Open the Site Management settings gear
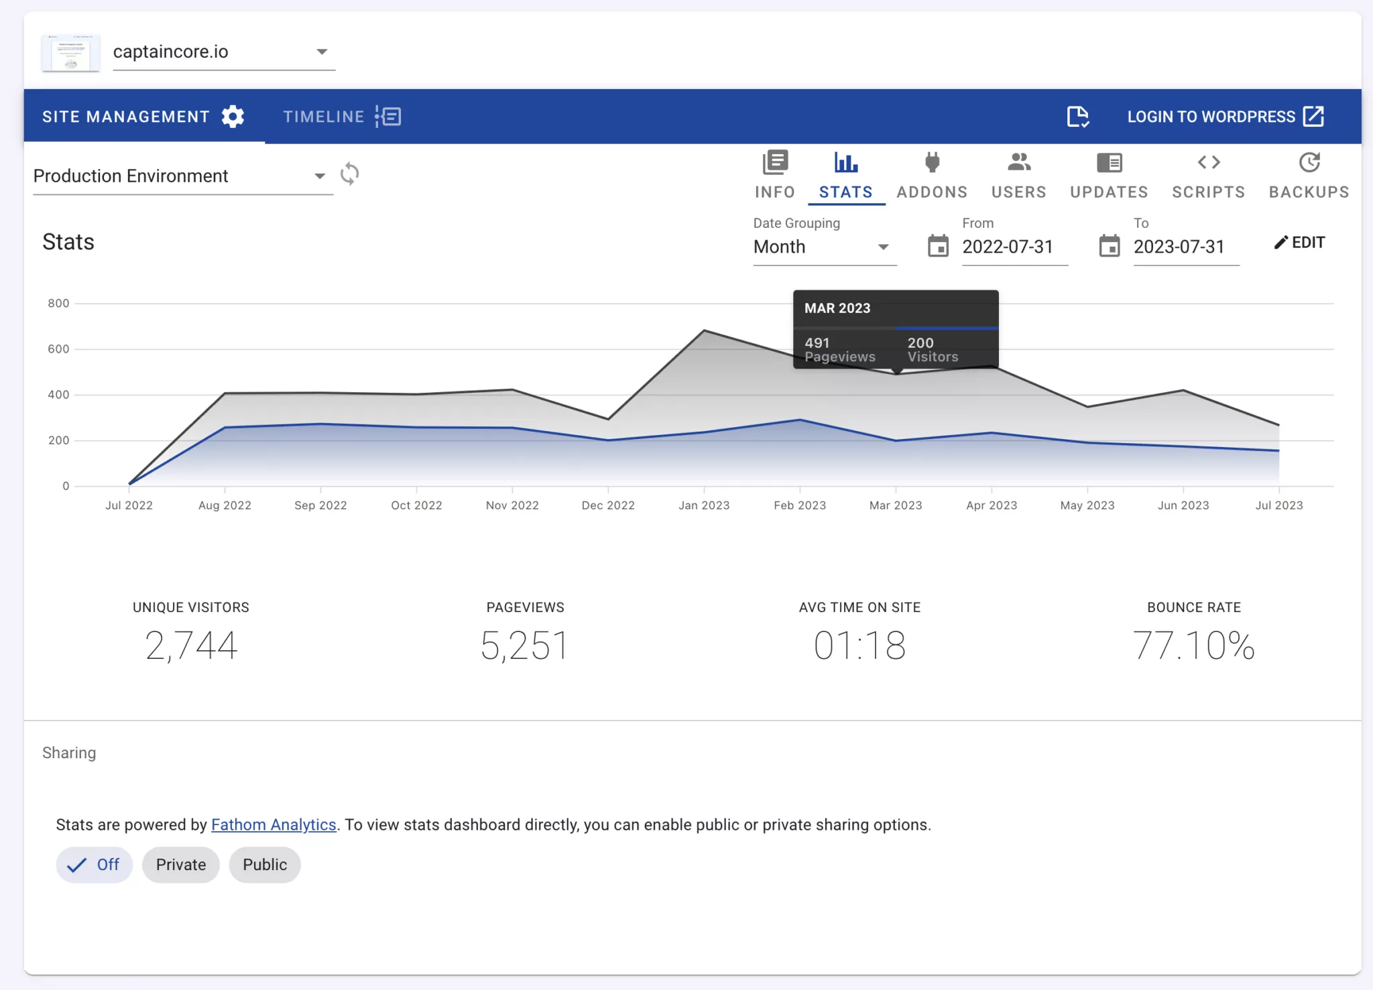 (233, 116)
